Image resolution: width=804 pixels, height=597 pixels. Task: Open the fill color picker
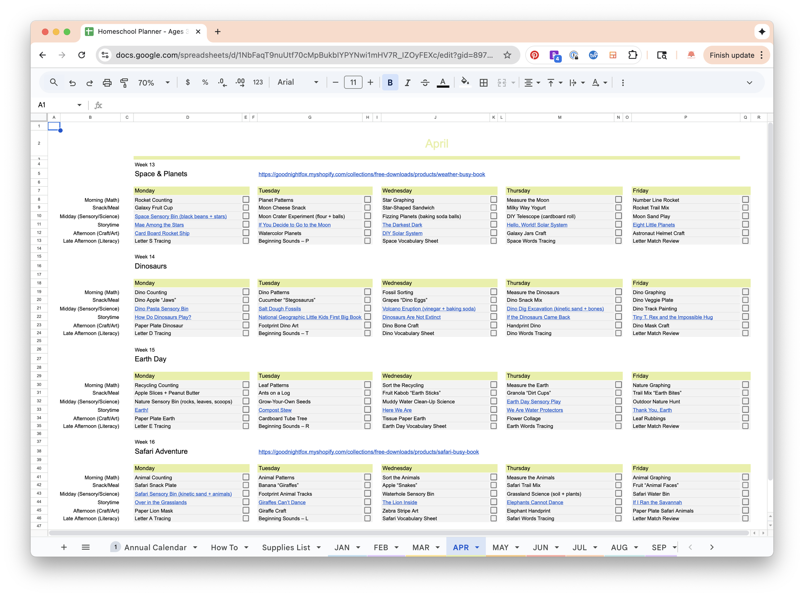coord(465,82)
